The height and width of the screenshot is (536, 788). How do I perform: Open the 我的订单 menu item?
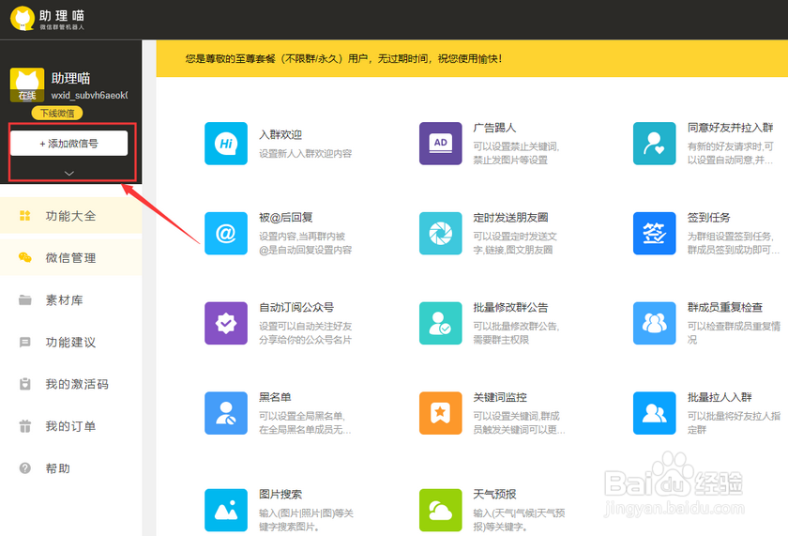click(71, 426)
